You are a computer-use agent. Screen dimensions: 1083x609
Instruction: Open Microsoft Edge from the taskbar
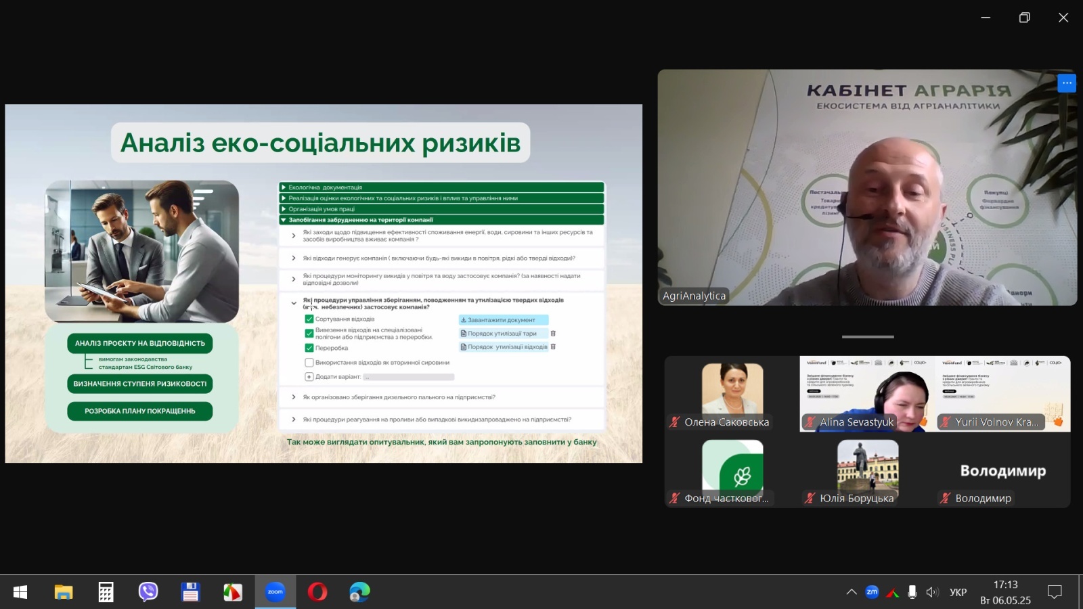coord(359,592)
